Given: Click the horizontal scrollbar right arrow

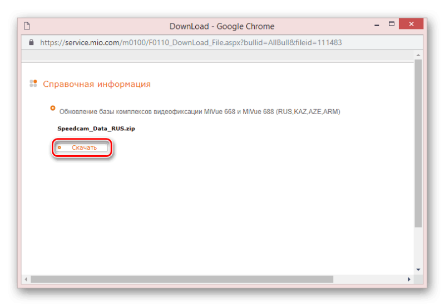Looking at the screenshot, I should coord(409,279).
